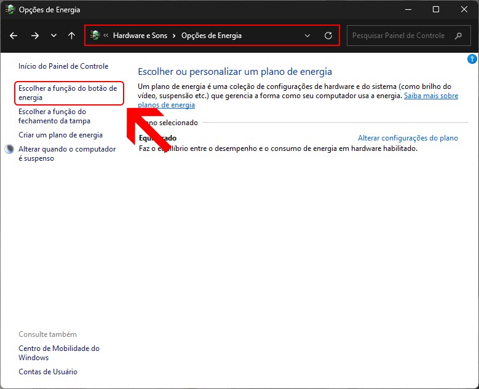The height and width of the screenshot is (389, 479).
Task: Refresh the Opções de Energia page
Action: (328, 36)
